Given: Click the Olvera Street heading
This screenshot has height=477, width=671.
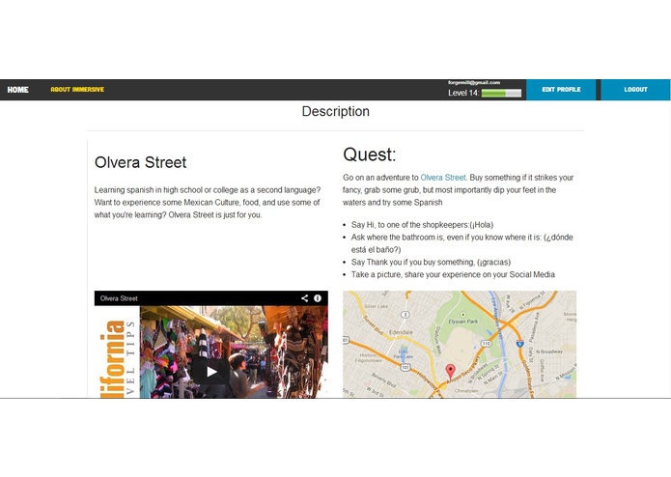Looking at the screenshot, I should (140, 162).
